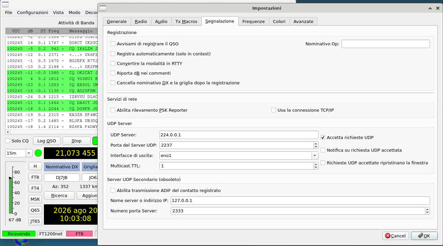The height and width of the screenshot is (246, 443).
Task: Select the FT8 mode button
Action: [35, 177]
